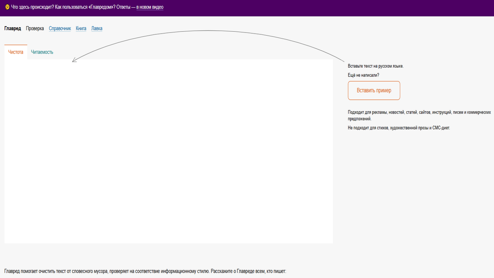Image resolution: width=494 pixels, height=278 pixels.
Task: Click the curved arrow pointing to the editor
Action: [208, 31]
